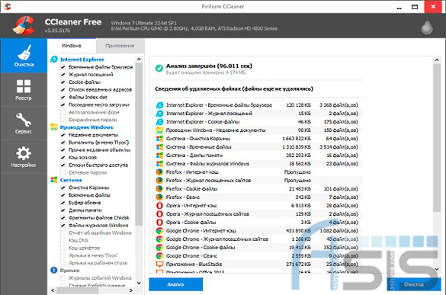This screenshot has width=446, height=295.
Task: Select Прочее category heading
Action: click(x=69, y=271)
